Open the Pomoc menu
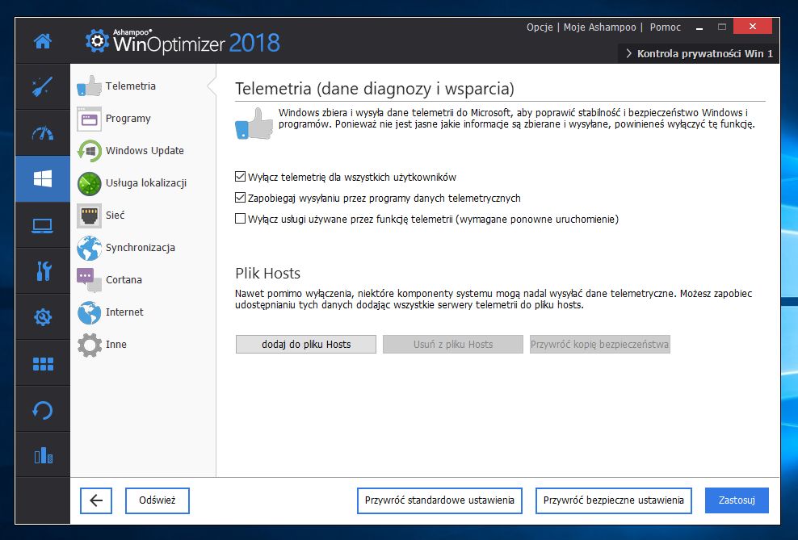This screenshot has width=798, height=540. click(x=666, y=27)
